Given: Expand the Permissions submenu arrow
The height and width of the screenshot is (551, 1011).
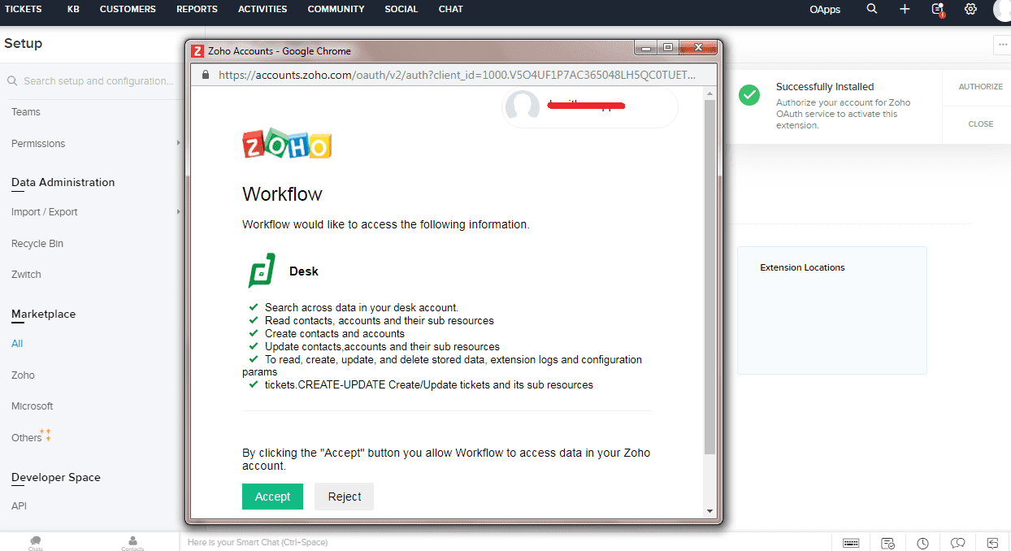Looking at the screenshot, I should pos(178,143).
